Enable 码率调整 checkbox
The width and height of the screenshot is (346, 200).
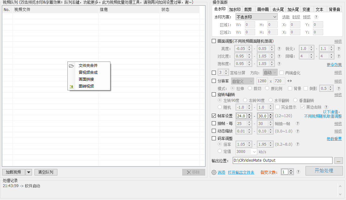(214, 138)
